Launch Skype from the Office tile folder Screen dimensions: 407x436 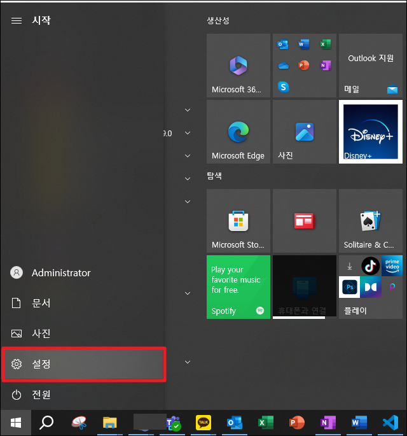[x=284, y=87]
